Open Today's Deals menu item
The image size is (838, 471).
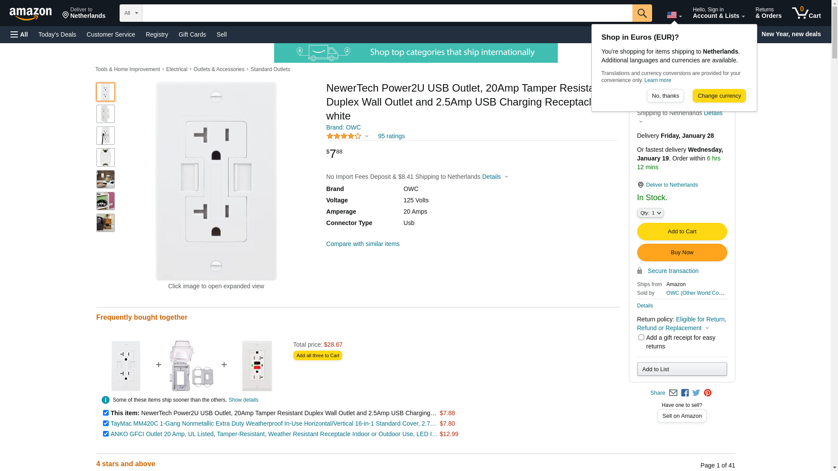(57, 34)
